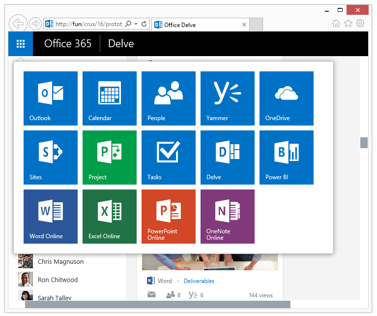Refresh the page with reload icon
The width and height of the screenshot is (377, 316).
(x=144, y=24)
